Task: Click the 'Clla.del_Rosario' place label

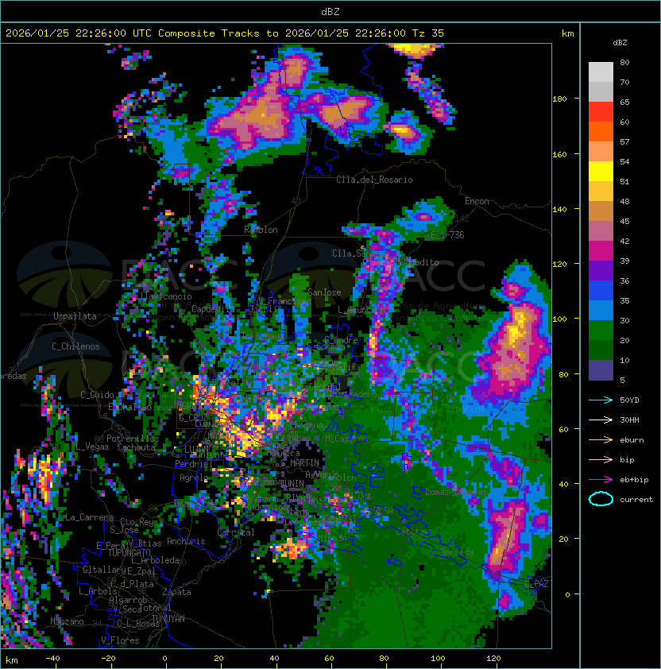Action: (374, 180)
